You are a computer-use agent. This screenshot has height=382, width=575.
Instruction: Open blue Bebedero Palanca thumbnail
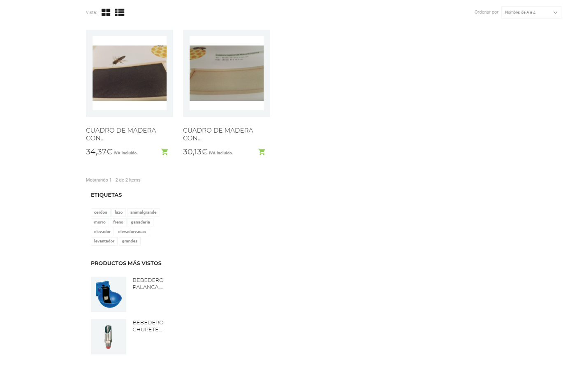pos(109,294)
